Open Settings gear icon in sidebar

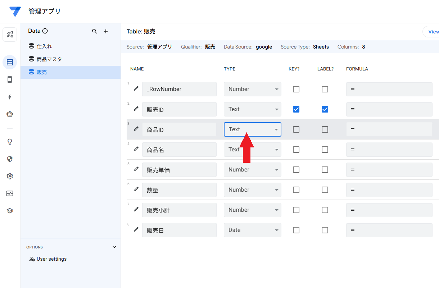10,176
